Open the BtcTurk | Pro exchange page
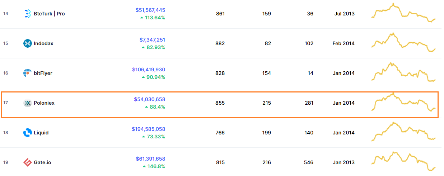444x176 pixels. (49, 14)
